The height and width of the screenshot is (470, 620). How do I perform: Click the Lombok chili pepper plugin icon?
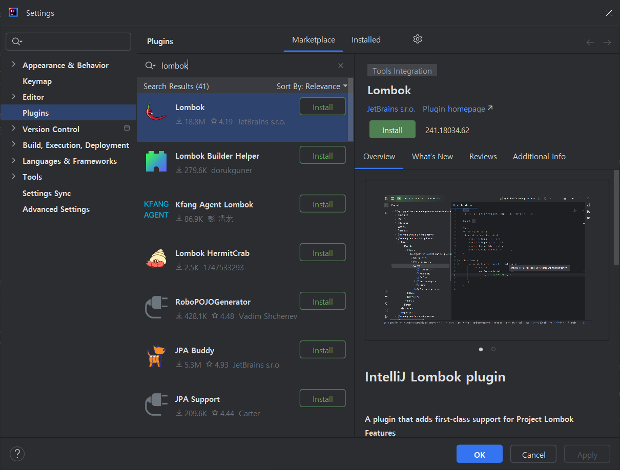point(156,112)
